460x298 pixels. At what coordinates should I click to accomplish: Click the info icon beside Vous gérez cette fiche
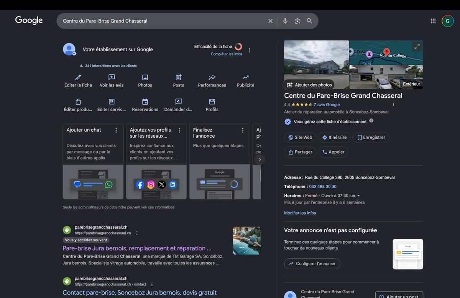pos(371,121)
